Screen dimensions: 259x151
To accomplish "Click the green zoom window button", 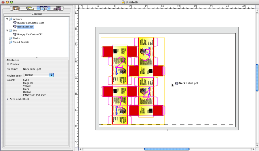I will (12, 2).
